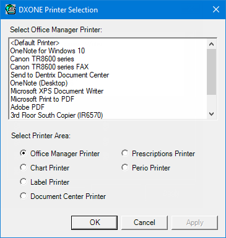Click the Cancel button
This screenshot has width=226, height=238.
point(144,223)
